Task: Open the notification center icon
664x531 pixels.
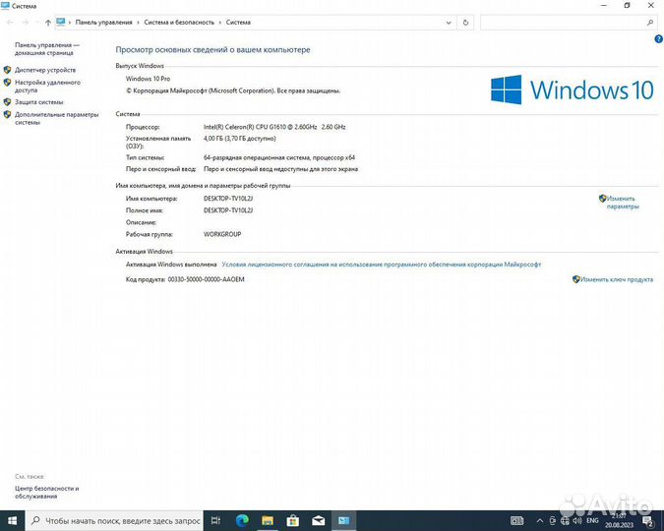Action: click(648, 521)
